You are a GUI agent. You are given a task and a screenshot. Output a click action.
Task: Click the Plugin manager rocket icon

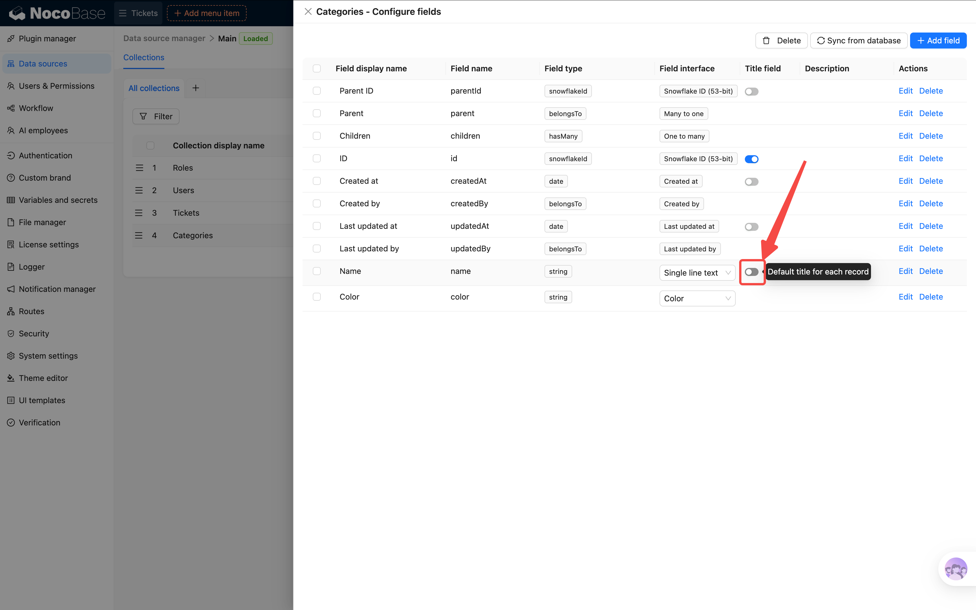11,39
